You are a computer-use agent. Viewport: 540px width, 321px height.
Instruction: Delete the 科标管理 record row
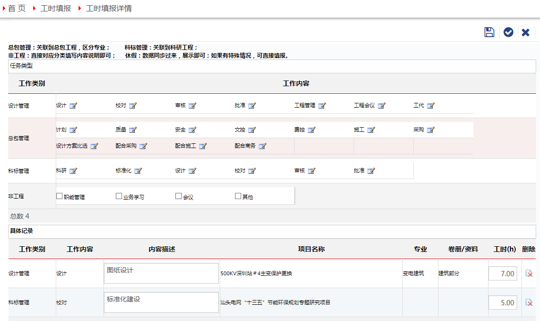[x=529, y=302]
